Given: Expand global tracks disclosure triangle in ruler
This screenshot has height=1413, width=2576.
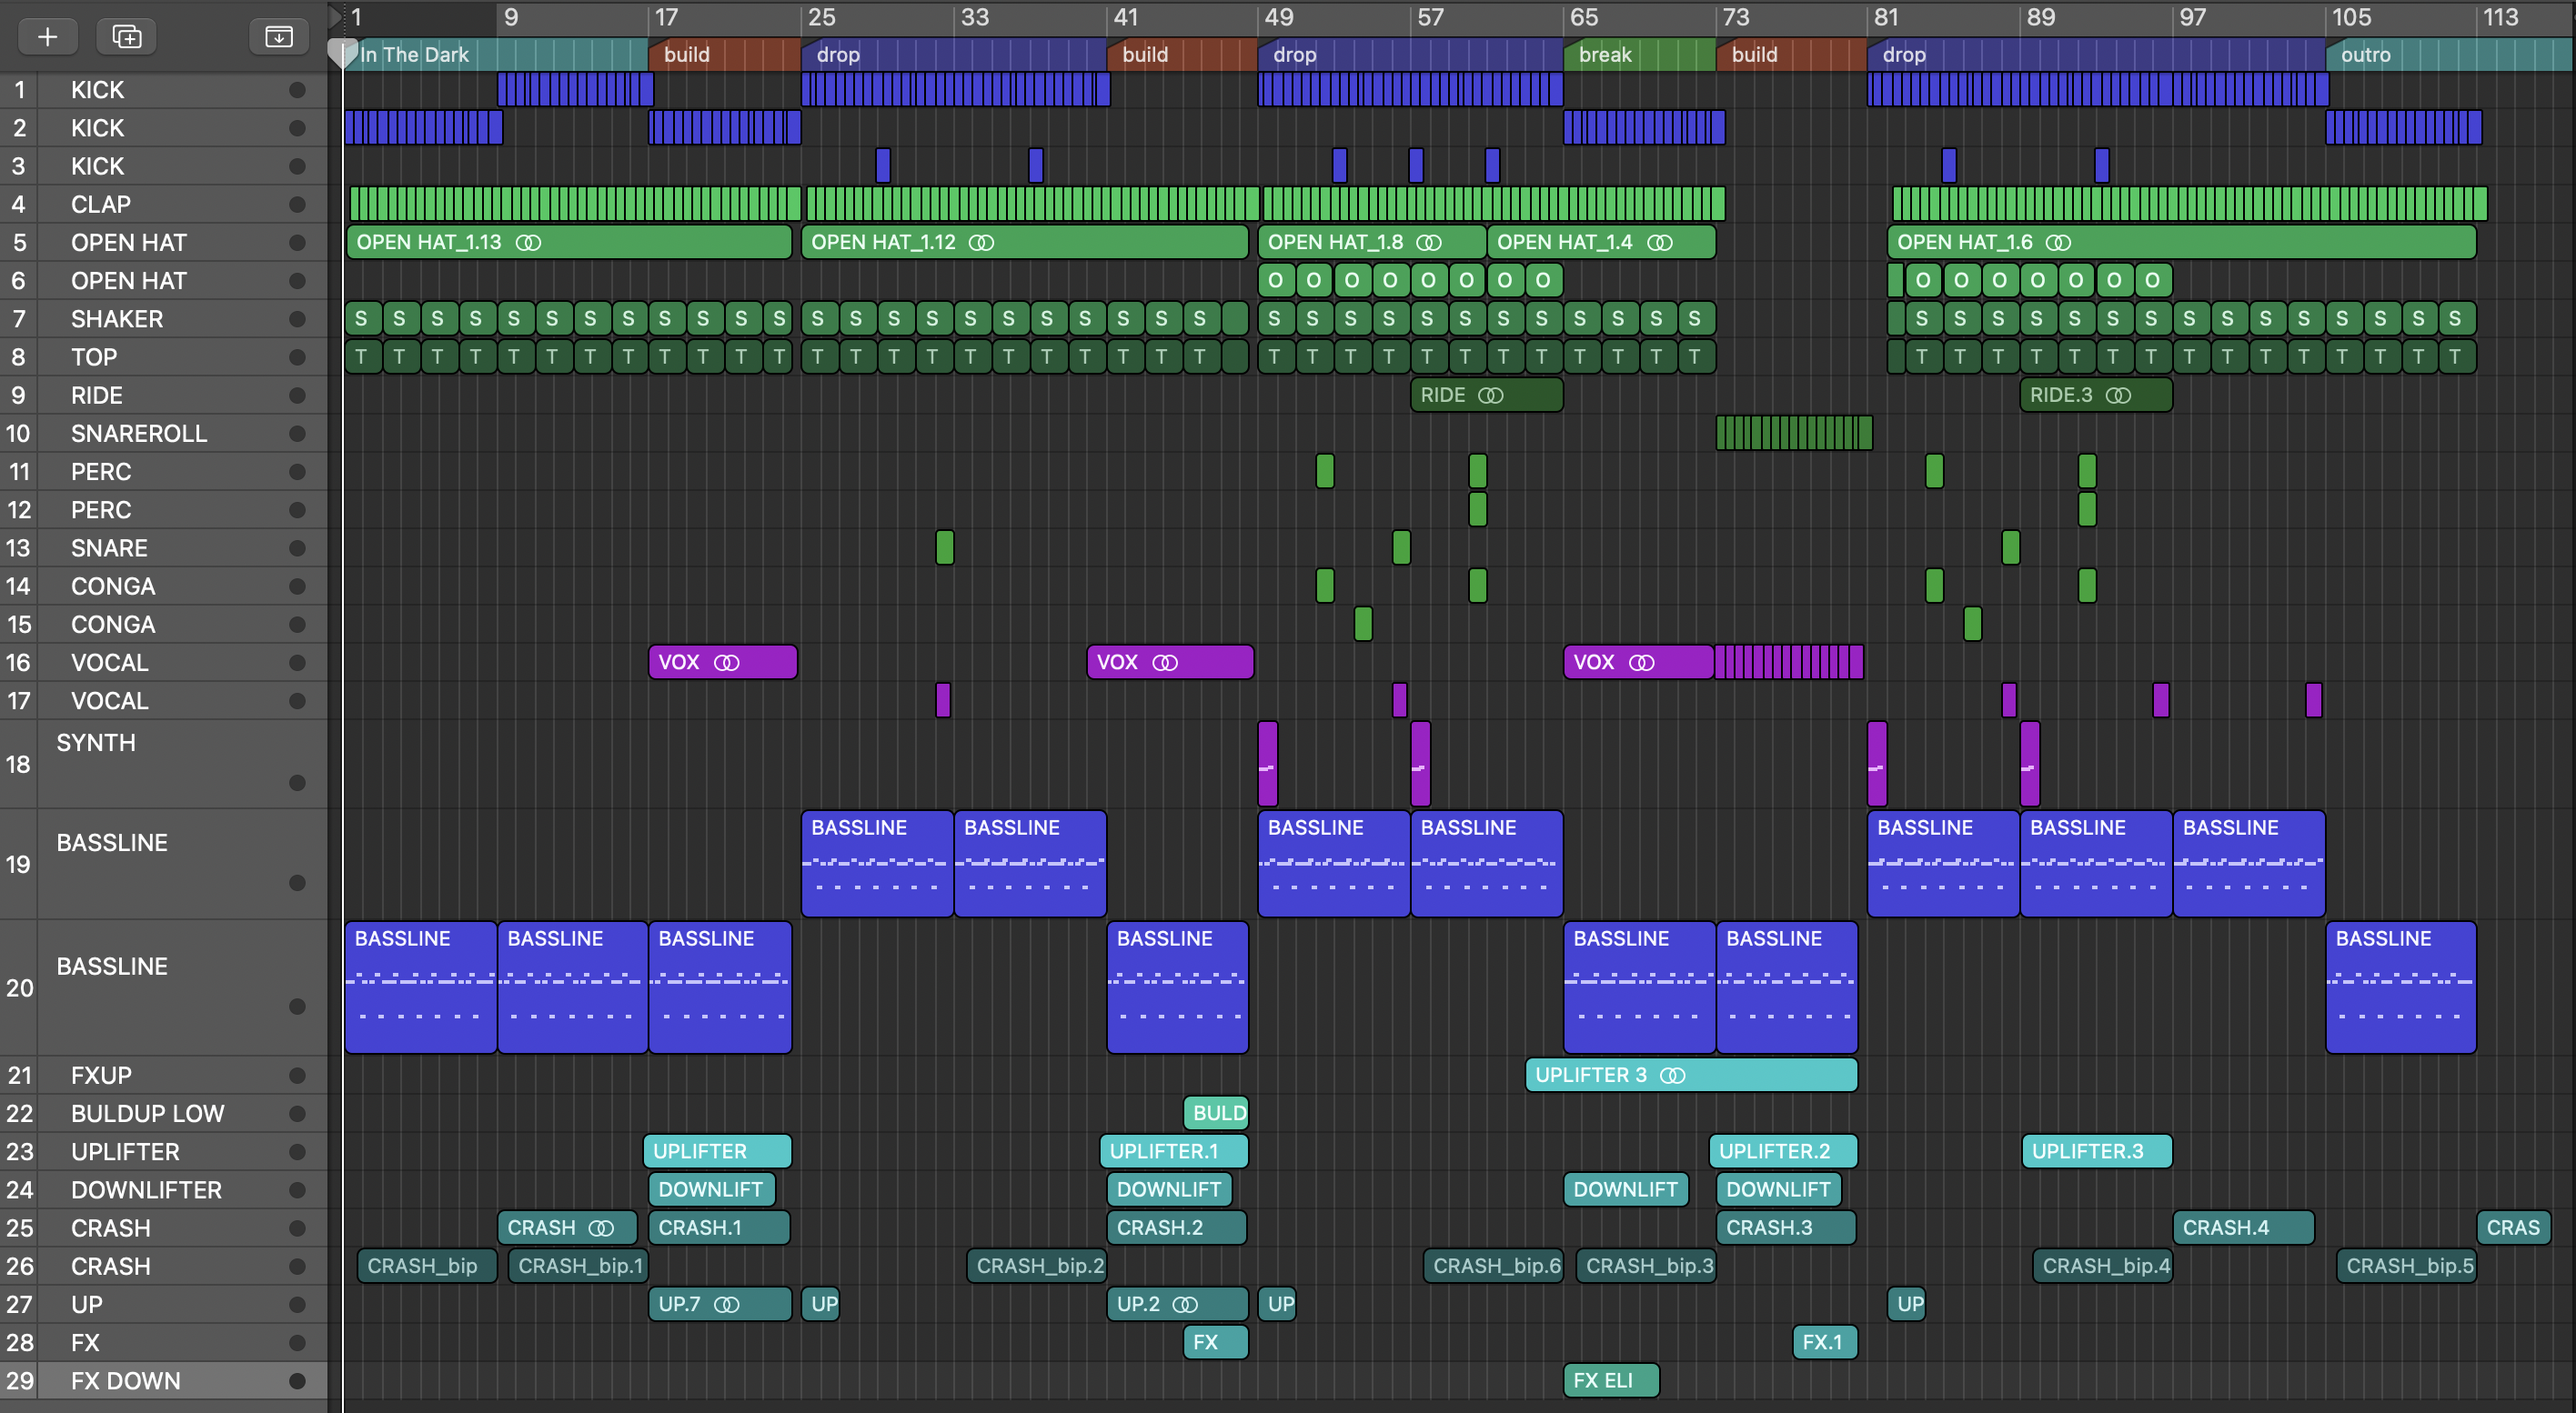Looking at the screenshot, I should tap(335, 16).
